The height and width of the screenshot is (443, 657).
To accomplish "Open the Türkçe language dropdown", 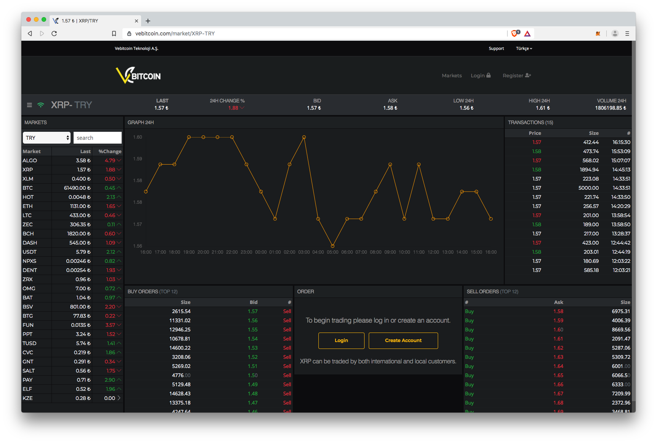I will (524, 48).
